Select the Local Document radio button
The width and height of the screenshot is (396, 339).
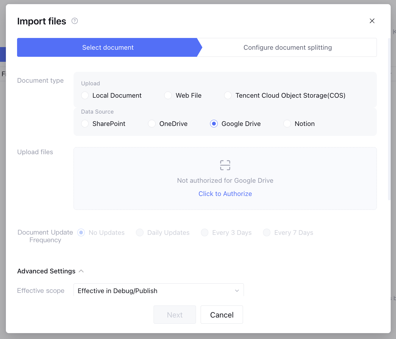85,95
